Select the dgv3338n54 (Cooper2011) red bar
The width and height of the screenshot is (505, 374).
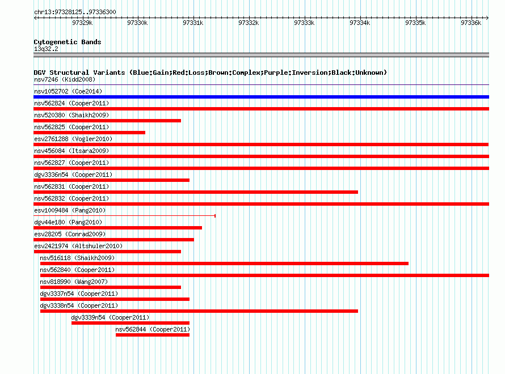[x=199, y=311]
